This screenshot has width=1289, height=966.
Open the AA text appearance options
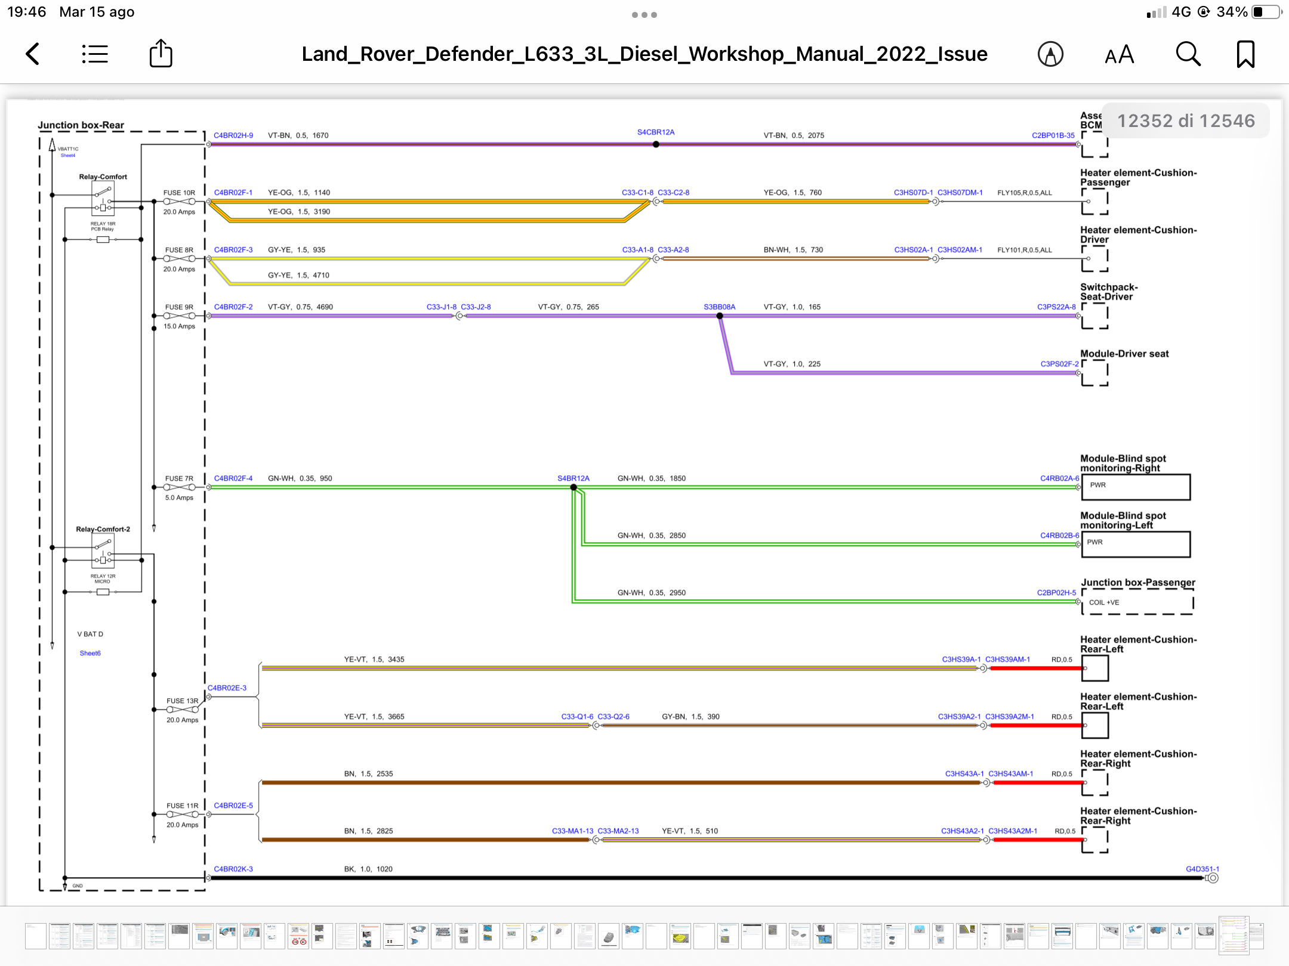(1119, 54)
